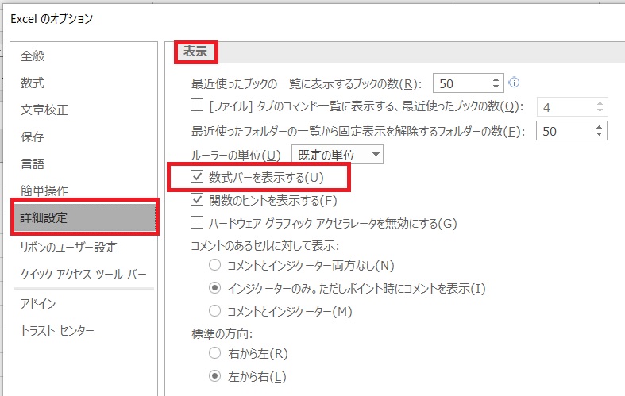625x396 pixels.
Task: Toggle 数式バーを表示する checkbox
Action: pos(197,176)
